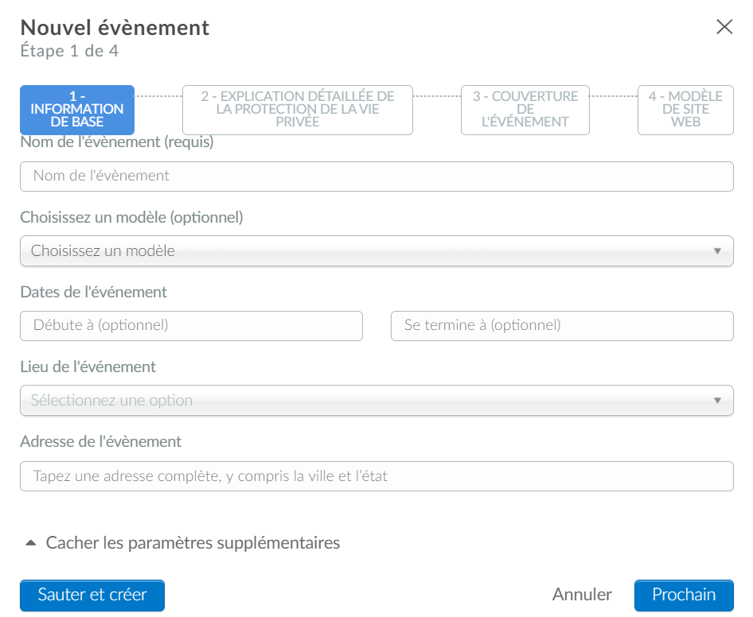This screenshot has height=617, width=753.
Task: Open step 3 Couverture de l'événement
Action: pos(525,110)
